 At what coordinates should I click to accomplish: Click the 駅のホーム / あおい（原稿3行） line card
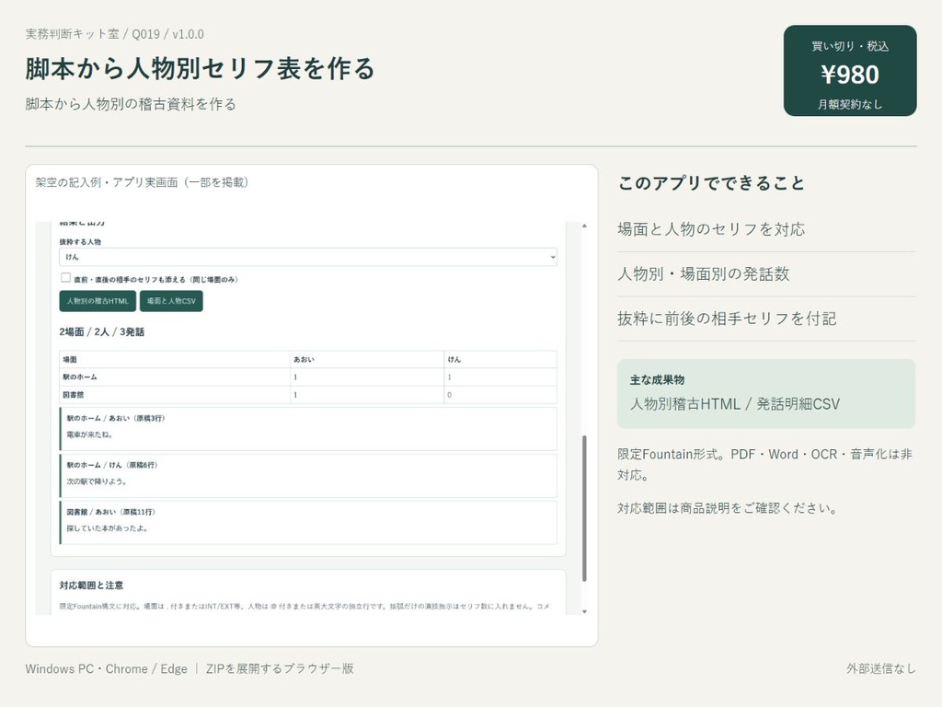tap(308, 429)
